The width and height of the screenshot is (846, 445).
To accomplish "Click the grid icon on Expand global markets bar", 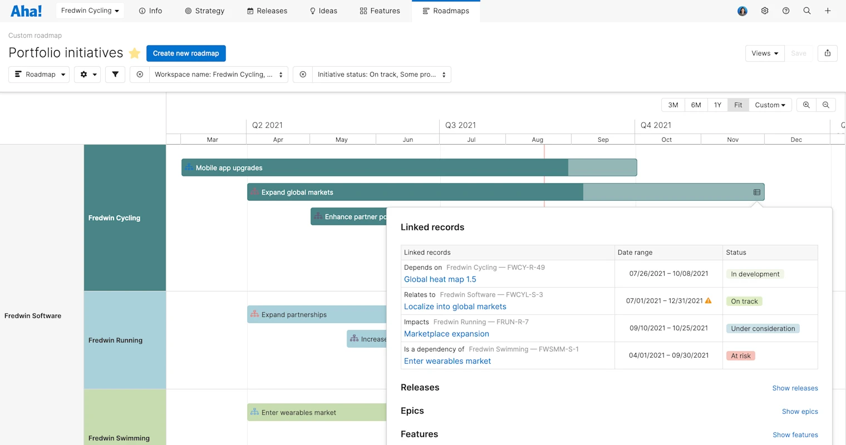I will pos(756,191).
